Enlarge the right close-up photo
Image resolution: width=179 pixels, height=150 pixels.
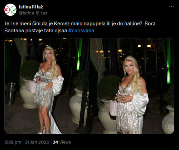coord(132,86)
